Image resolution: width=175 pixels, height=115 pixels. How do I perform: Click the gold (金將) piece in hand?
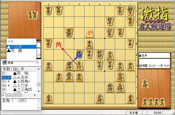145,84
